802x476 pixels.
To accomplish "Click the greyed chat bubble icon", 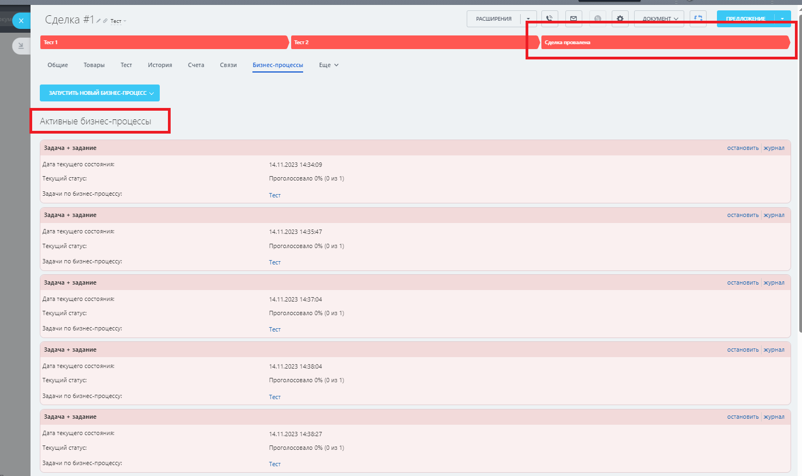I will click(598, 19).
